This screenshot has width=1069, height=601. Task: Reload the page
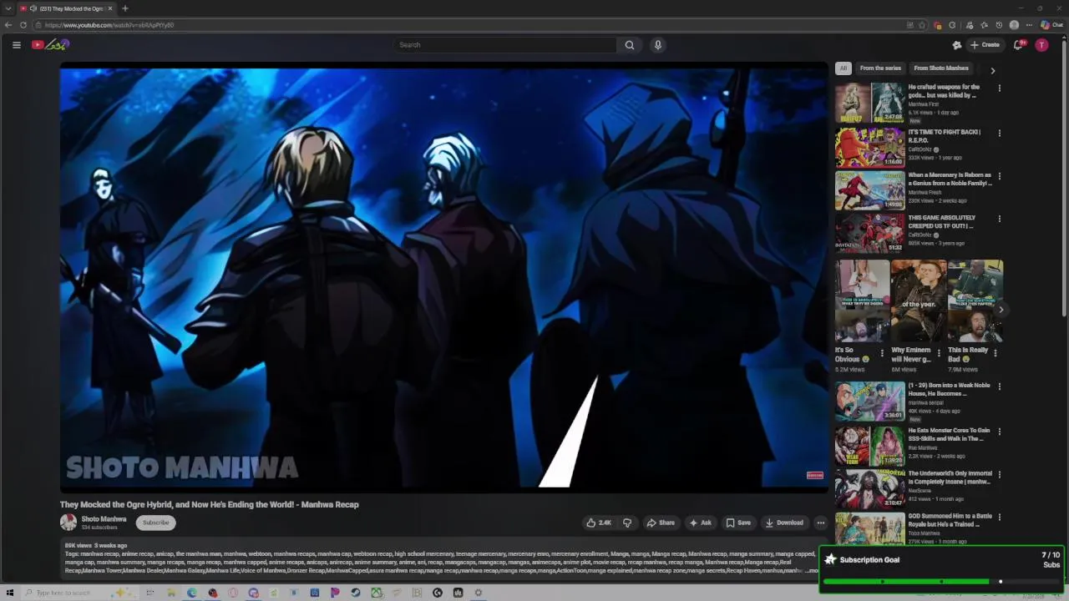[23, 25]
